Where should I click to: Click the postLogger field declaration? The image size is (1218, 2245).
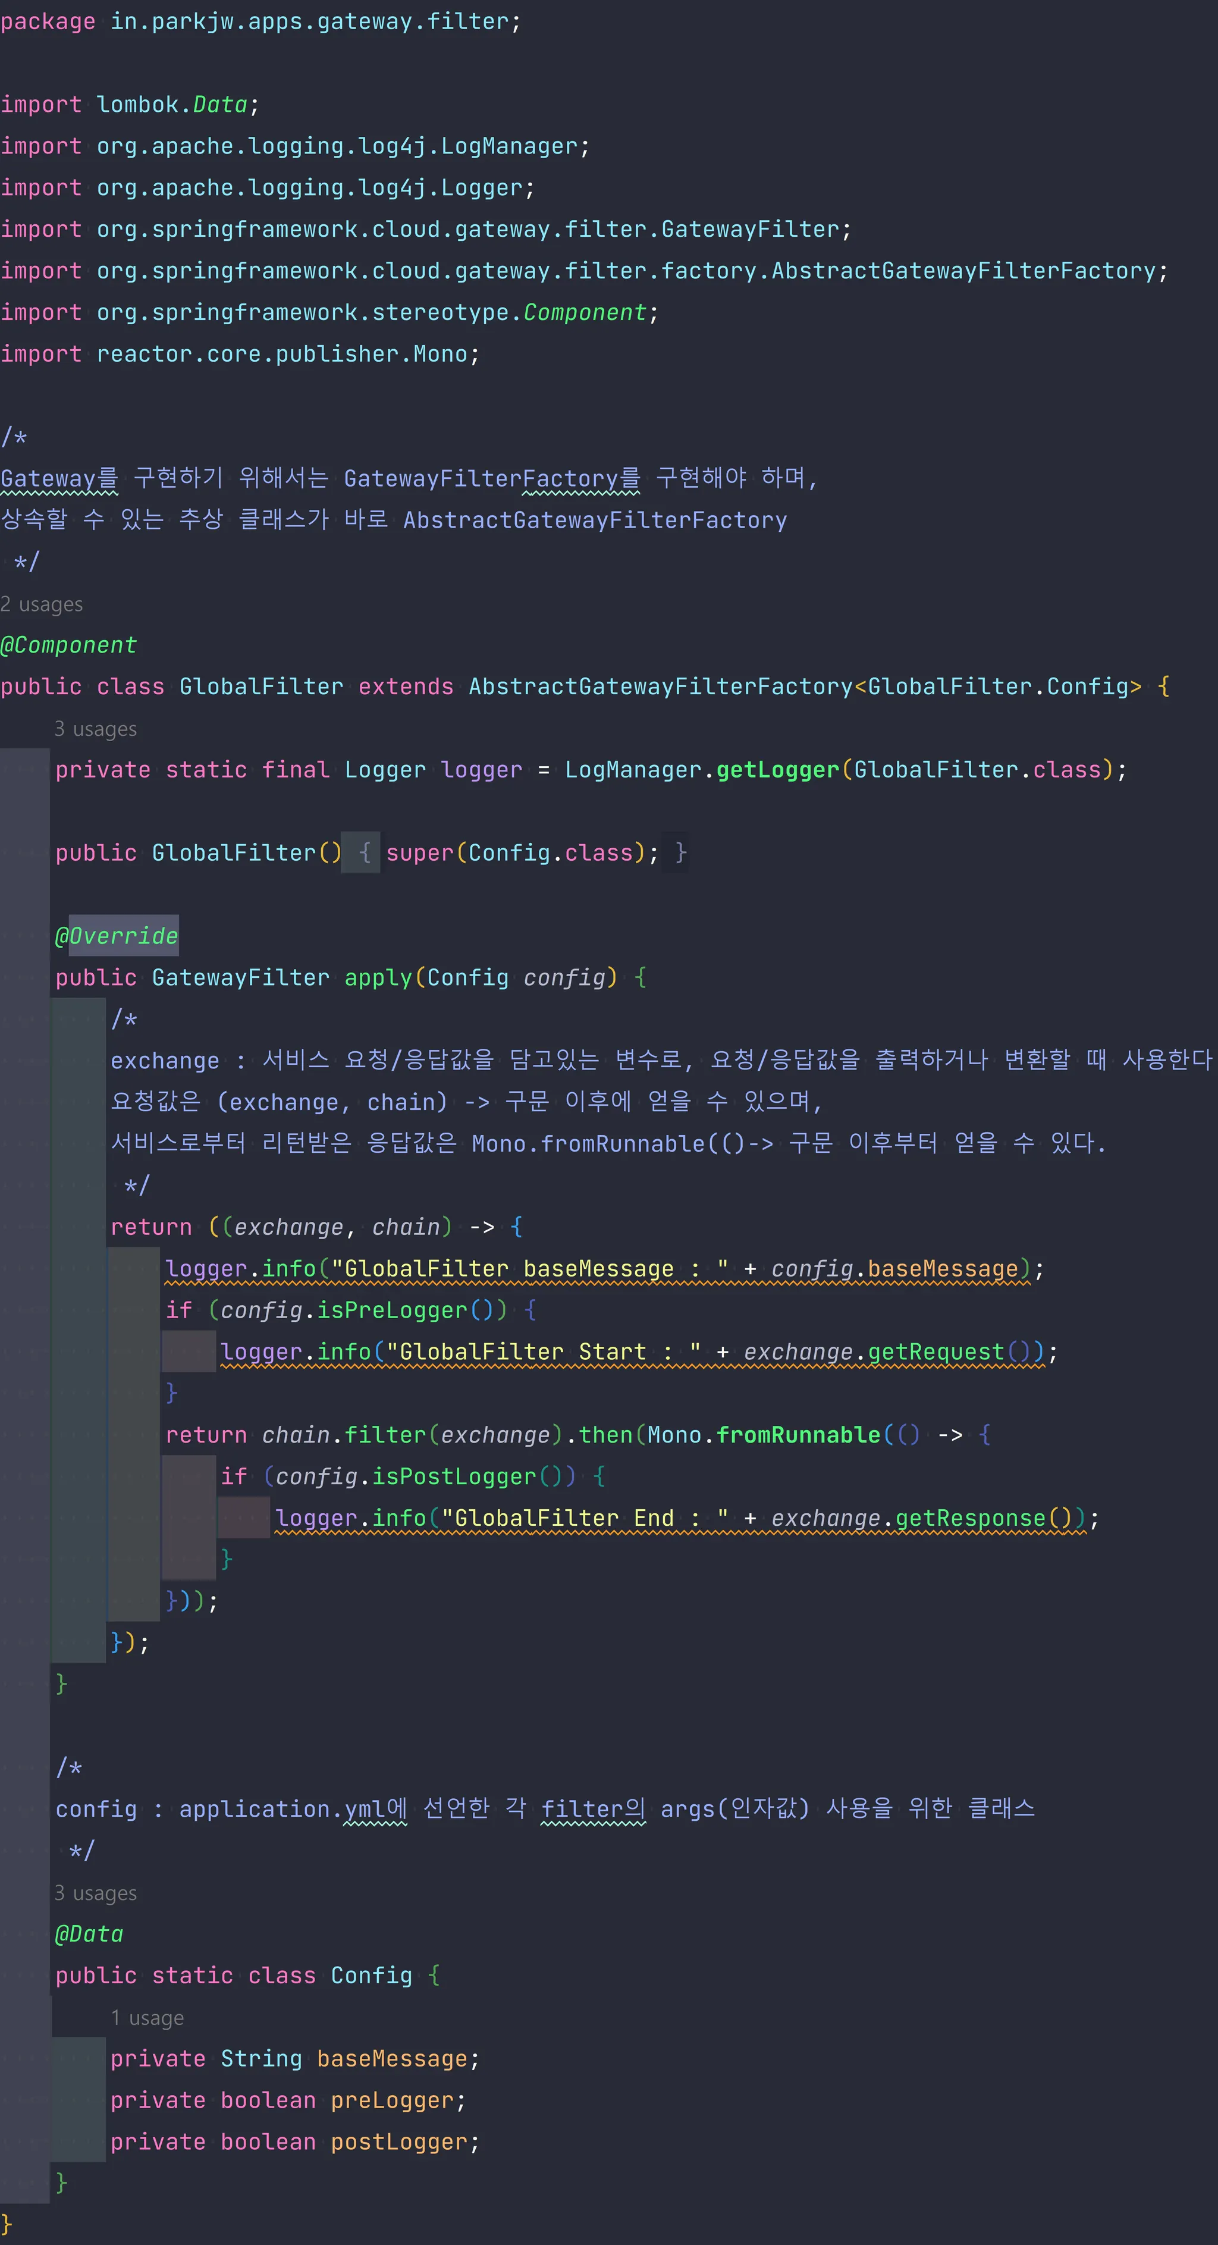click(x=399, y=2142)
